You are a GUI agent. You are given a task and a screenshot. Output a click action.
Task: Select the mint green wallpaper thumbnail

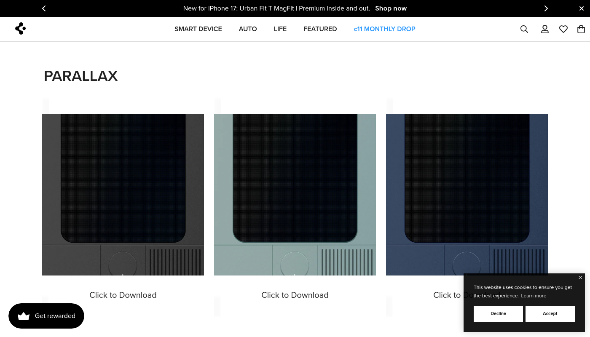coord(295,194)
